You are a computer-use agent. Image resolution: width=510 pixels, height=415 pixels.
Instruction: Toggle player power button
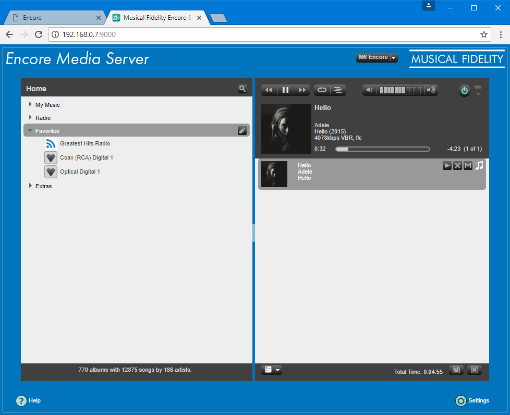click(465, 91)
